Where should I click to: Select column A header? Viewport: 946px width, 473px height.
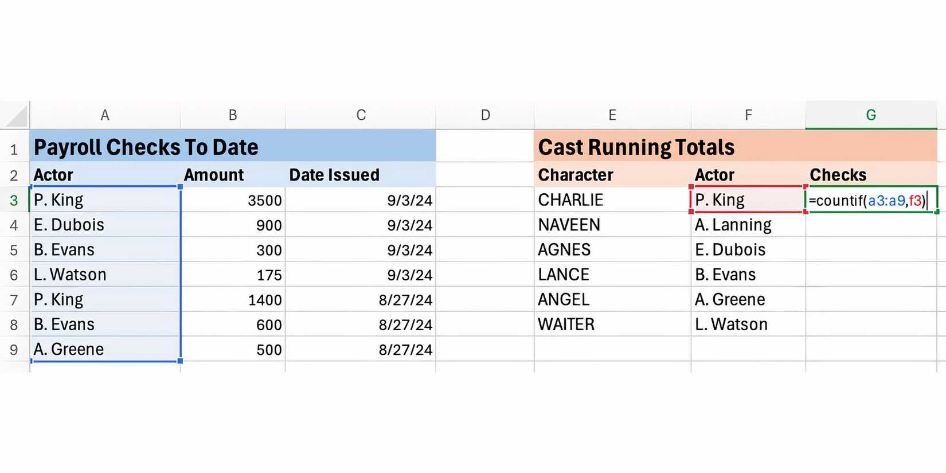pos(105,115)
